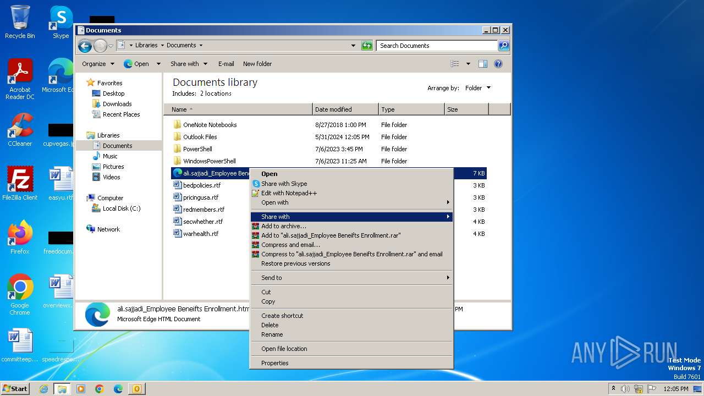Choose Delete from context menu
The width and height of the screenshot is (704, 396).
351,325
